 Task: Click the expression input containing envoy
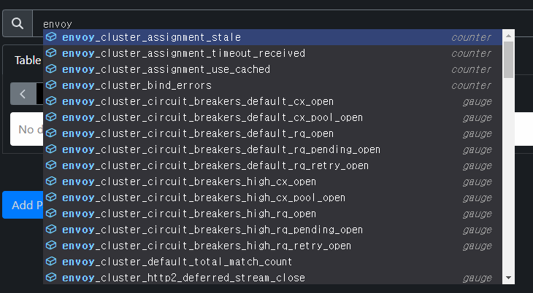pos(277,23)
